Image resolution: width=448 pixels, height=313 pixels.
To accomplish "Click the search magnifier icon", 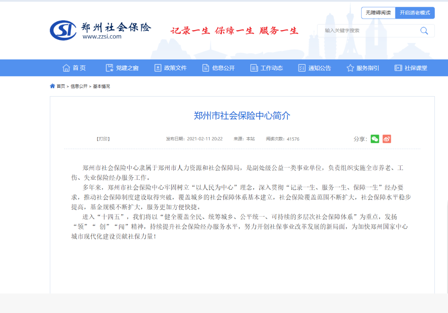I will point(424,31).
